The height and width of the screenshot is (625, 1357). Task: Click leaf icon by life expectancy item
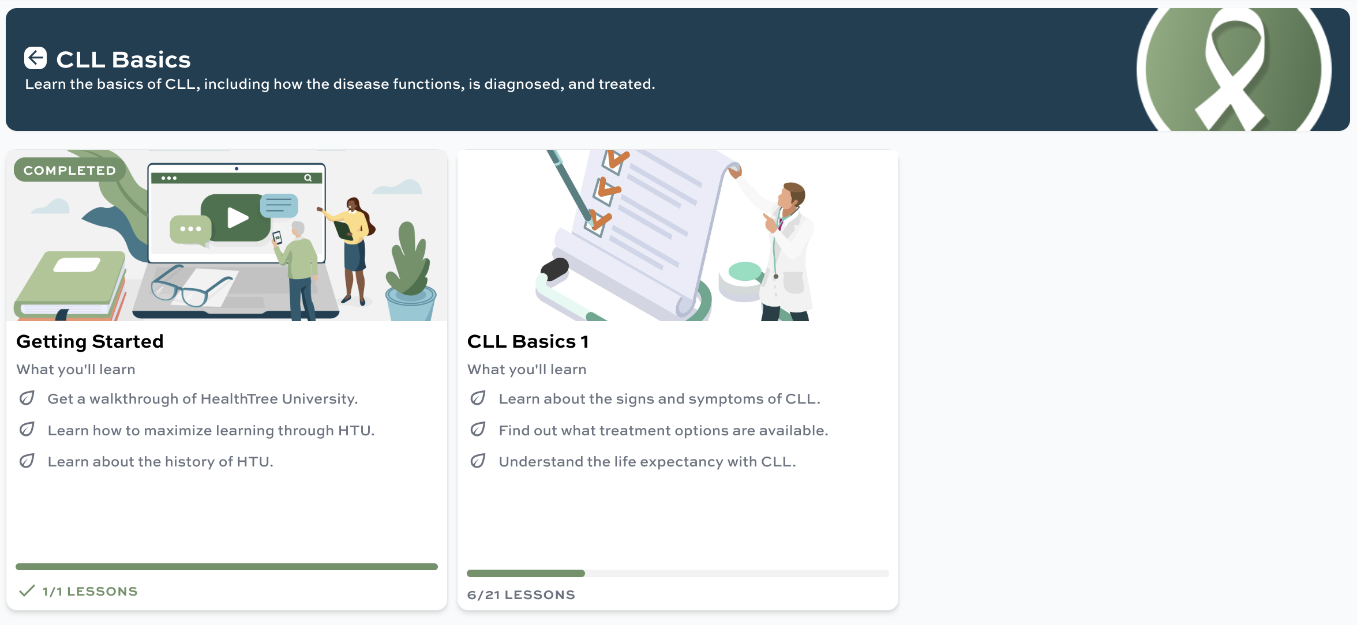click(478, 461)
